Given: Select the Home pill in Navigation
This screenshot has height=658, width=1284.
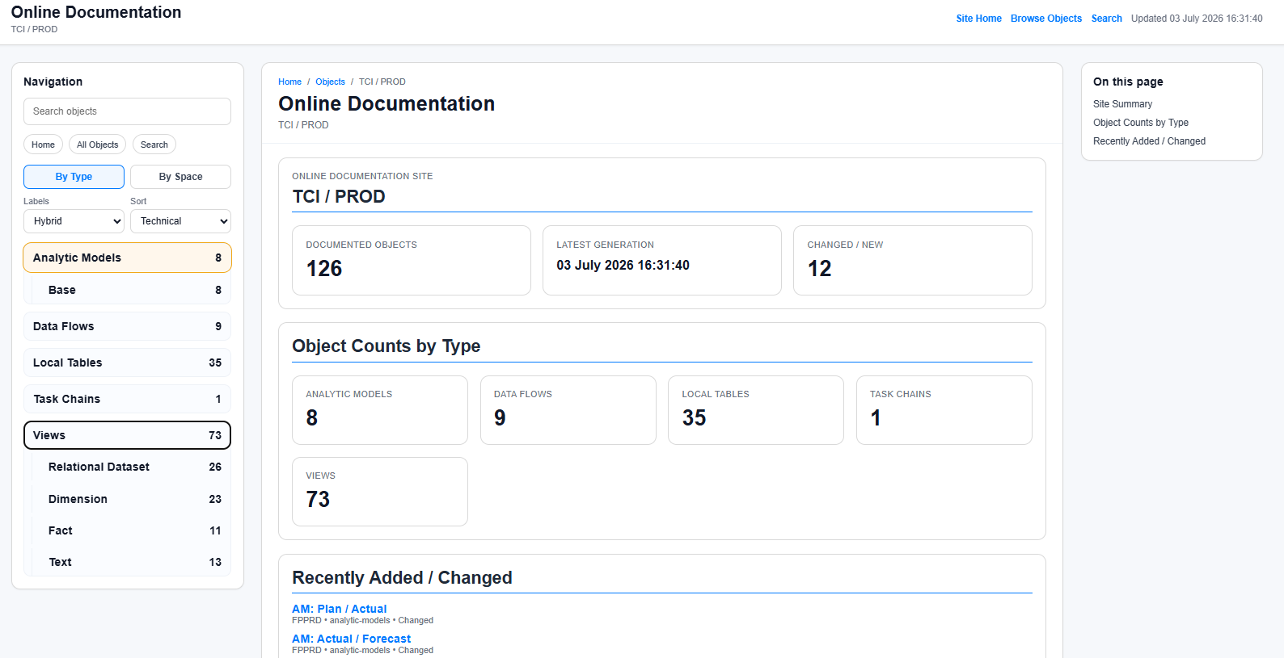Looking at the screenshot, I should (43, 145).
